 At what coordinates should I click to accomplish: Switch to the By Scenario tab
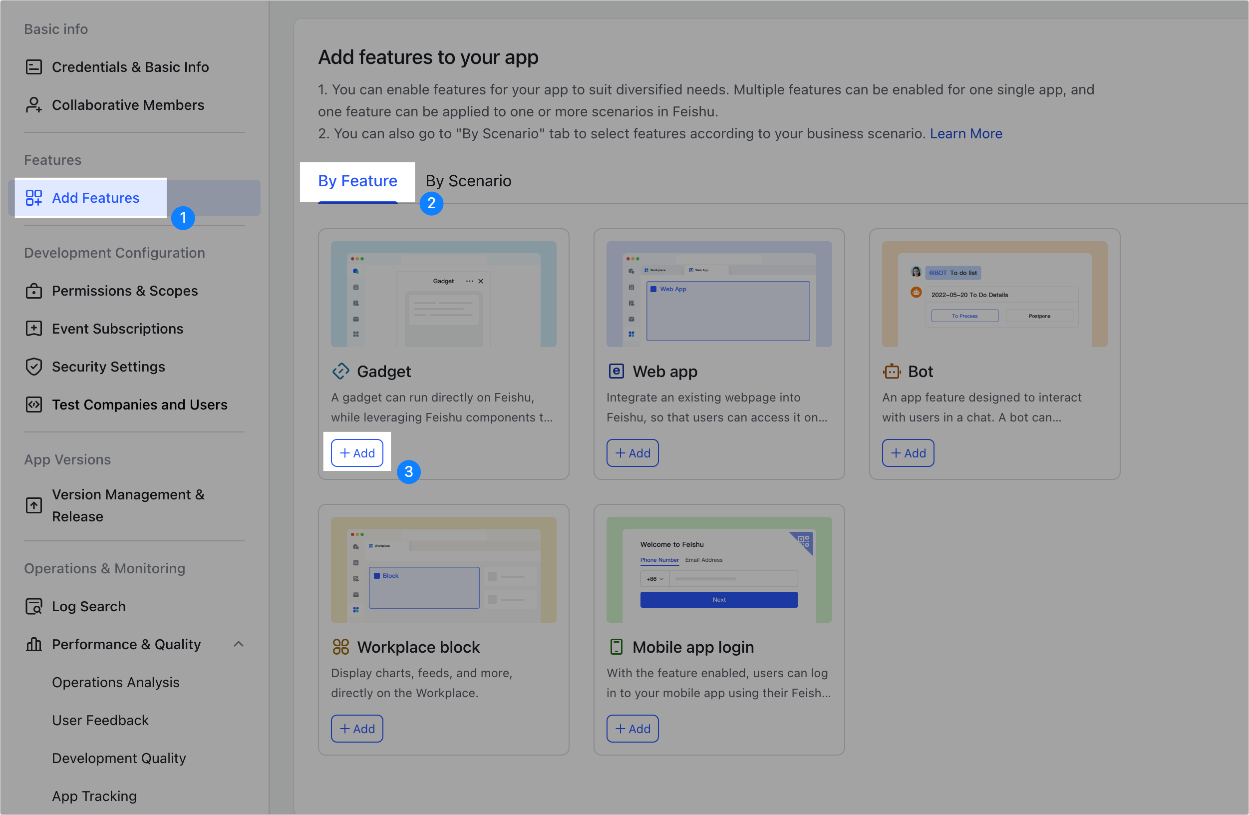pos(468,181)
